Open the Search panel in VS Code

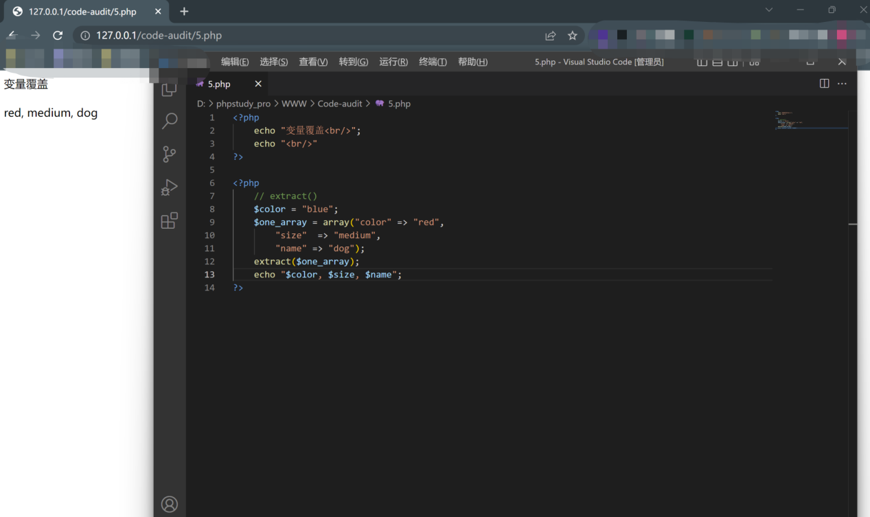169,122
